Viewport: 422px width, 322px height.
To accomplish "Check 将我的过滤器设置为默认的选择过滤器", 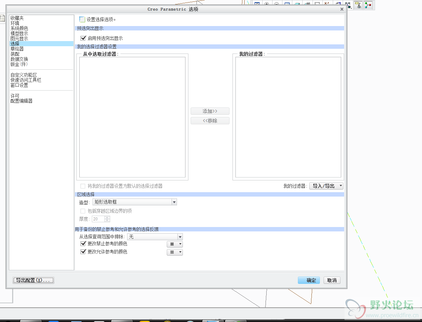I will (x=83, y=186).
